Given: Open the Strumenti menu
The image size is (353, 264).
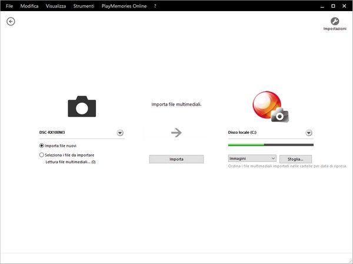Looking at the screenshot, I should pos(82,5).
